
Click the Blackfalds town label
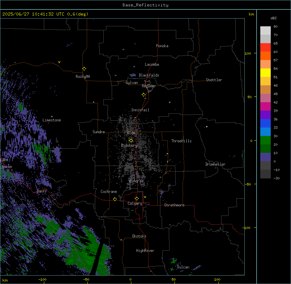click(x=149, y=75)
